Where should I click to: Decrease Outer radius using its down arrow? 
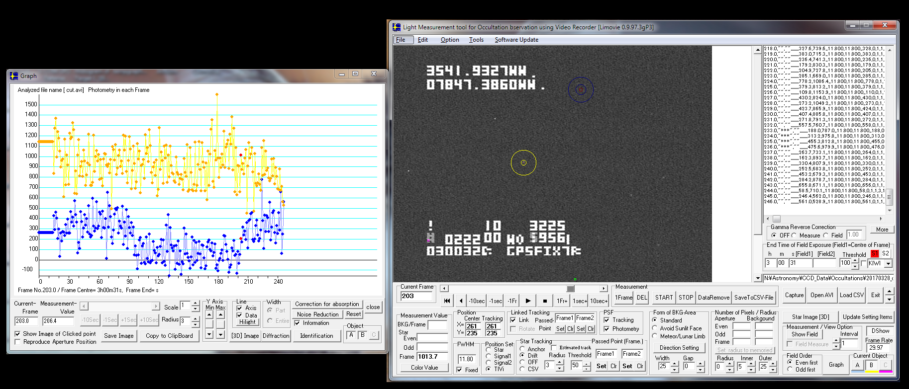[x=773, y=370]
